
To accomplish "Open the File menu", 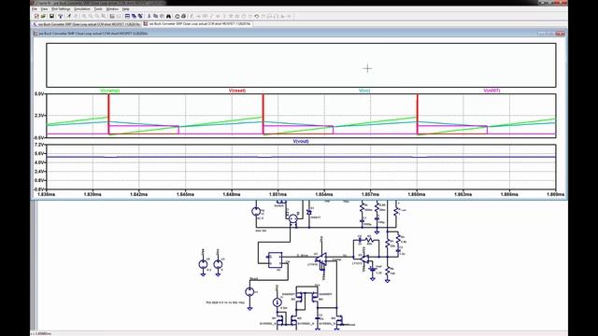I will 35,8.
